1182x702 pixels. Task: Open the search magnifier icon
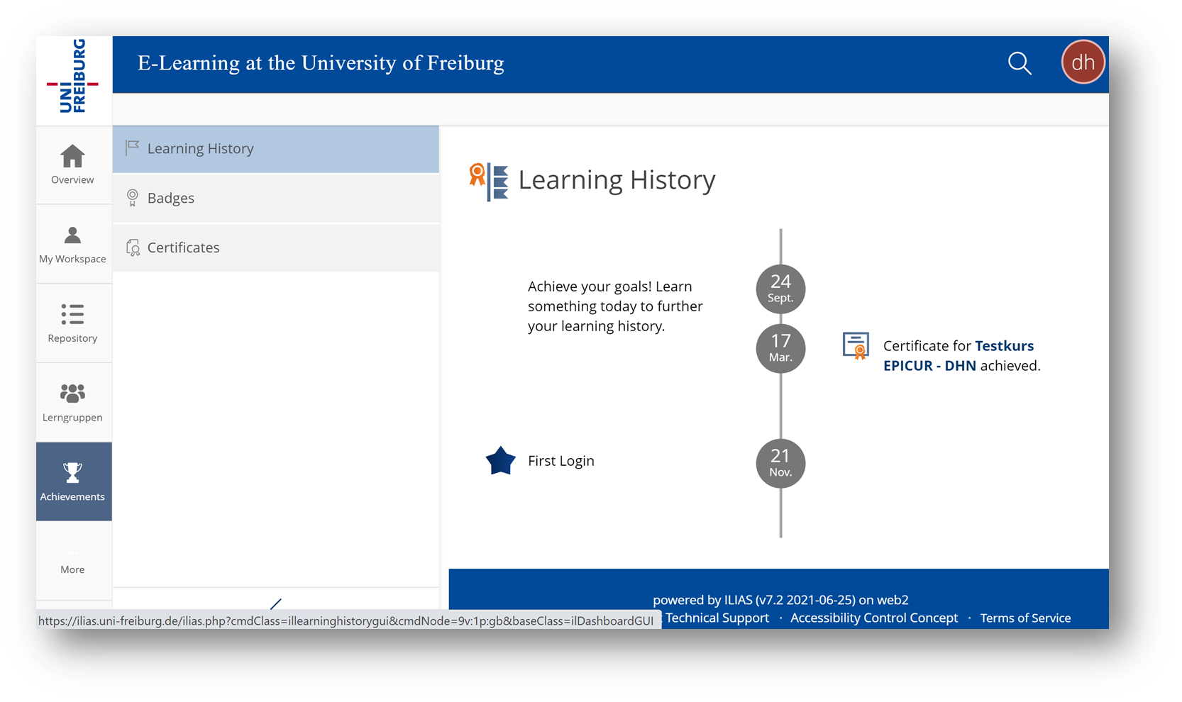click(x=1020, y=63)
